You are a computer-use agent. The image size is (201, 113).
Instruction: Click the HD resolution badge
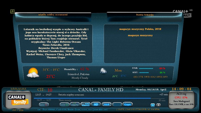(96, 104)
